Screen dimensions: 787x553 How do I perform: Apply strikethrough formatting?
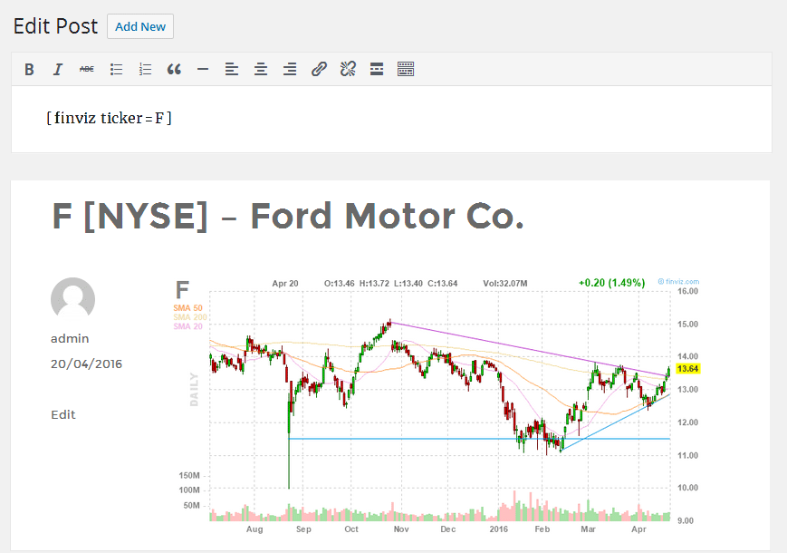pos(87,69)
